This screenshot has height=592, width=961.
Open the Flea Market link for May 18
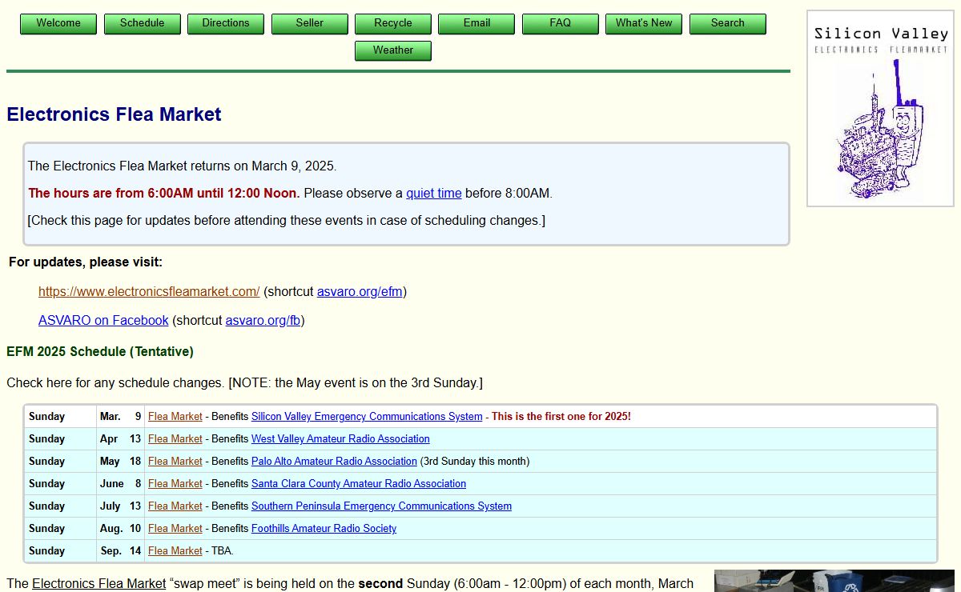click(175, 462)
